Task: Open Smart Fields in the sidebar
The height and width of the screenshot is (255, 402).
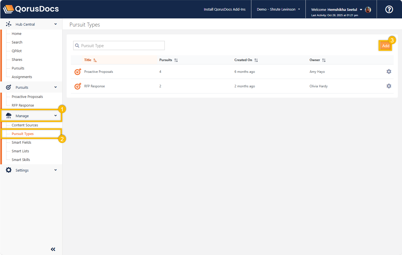Action: tap(21, 143)
